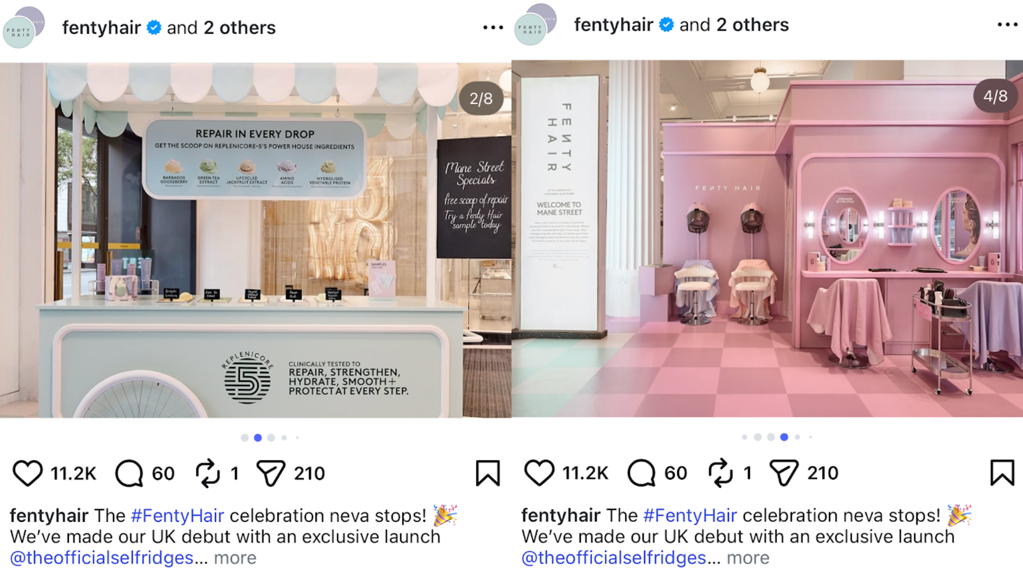The width and height of the screenshot is (1023, 575).
Task: Share the right post via send icon
Action: [x=784, y=472]
